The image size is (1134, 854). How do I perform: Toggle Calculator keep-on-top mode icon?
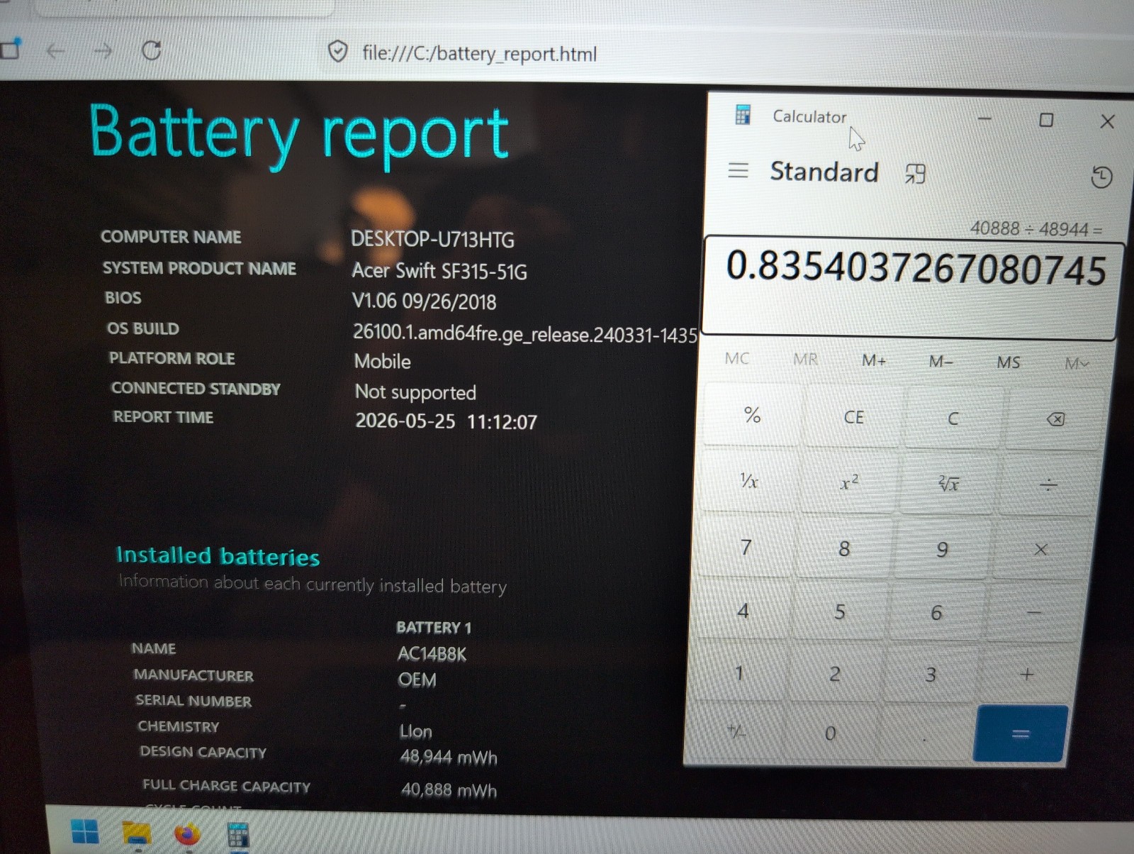tap(915, 174)
